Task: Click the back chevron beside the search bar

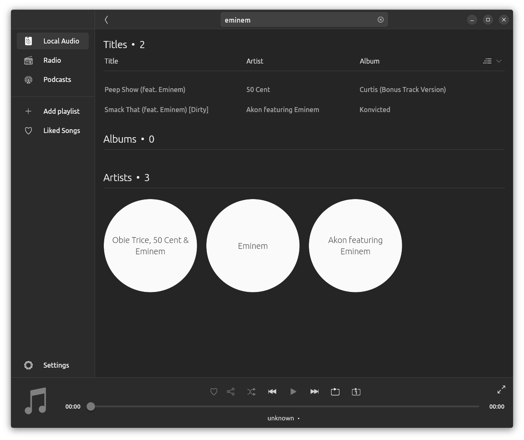Action: [106, 20]
